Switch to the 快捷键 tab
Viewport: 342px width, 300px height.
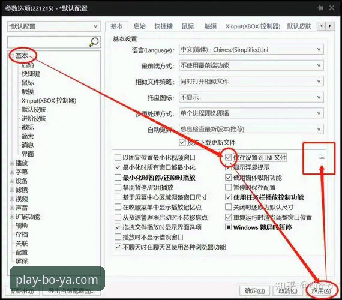[x=164, y=26]
